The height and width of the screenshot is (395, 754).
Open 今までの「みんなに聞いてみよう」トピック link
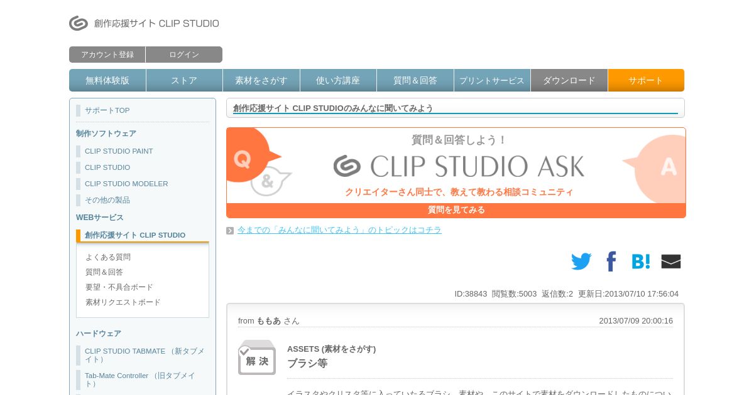[339, 230]
